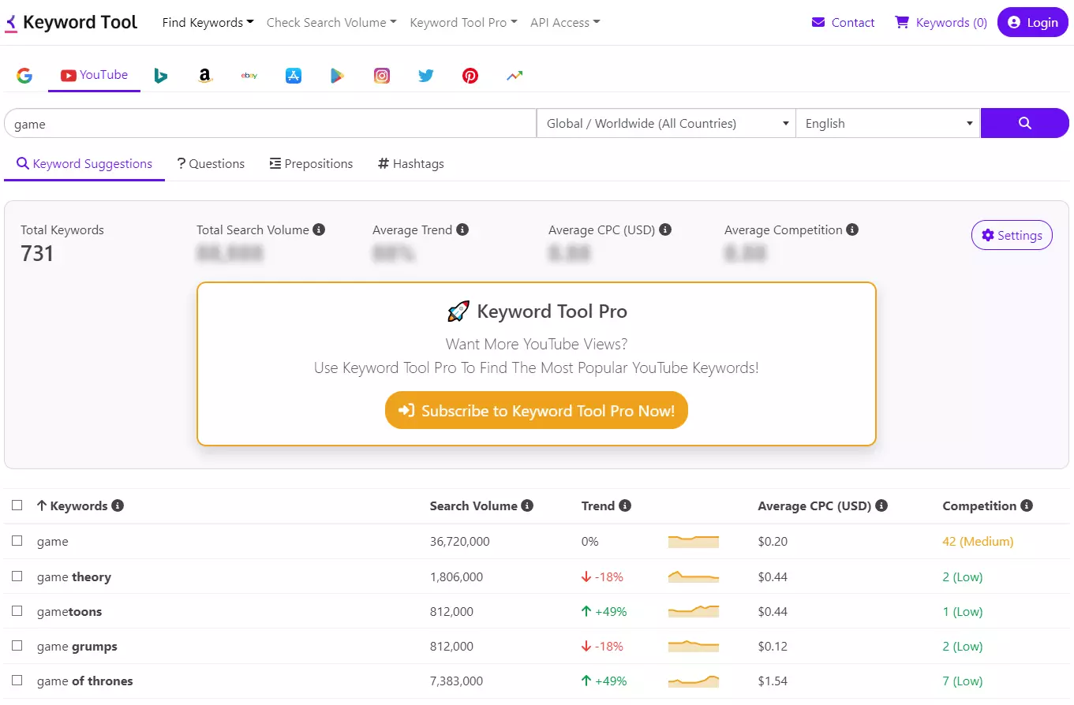
Task: Open the Instagram keyword tab
Action: pos(382,76)
